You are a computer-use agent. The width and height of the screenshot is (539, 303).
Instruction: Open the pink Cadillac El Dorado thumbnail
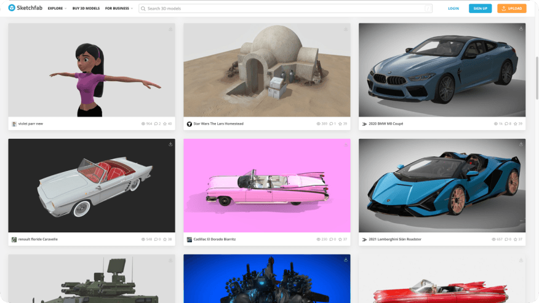[266, 184]
